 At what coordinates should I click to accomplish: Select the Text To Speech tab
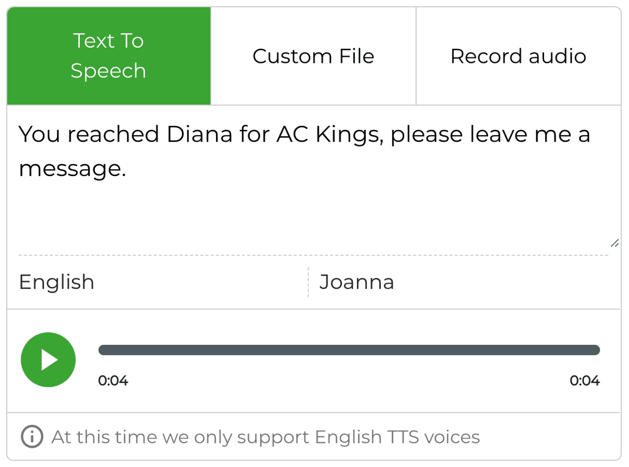tap(108, 56)
